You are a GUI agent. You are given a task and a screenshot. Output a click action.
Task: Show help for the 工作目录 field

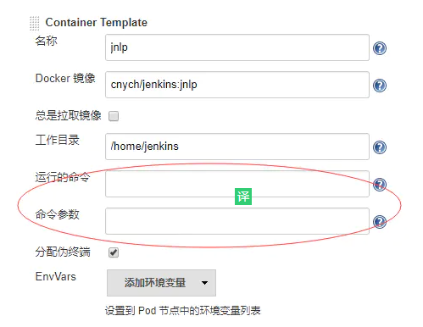point(380,147)
